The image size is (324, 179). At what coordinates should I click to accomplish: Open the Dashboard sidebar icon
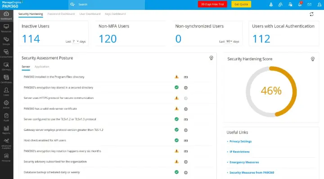click(6, 16)
